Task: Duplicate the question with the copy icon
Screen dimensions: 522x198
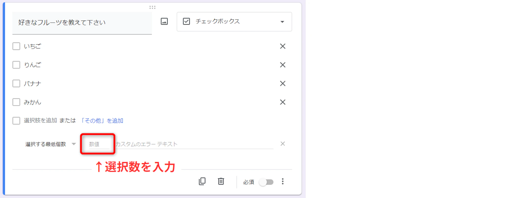Action: tap(202, 181)
